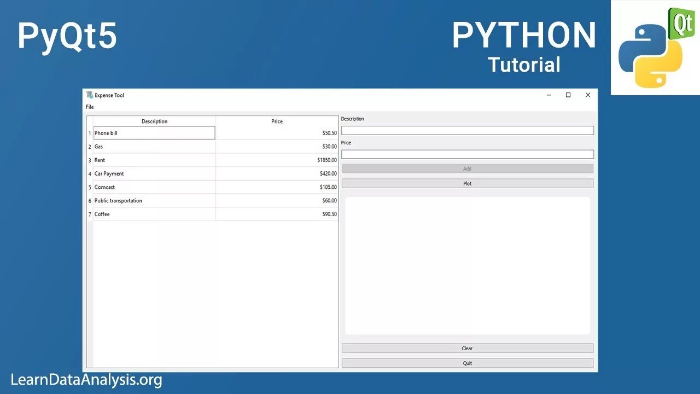Click the disabled Add button
This screenshot has height=394, width=700.
pyautogui.click(x=468, y=169)
